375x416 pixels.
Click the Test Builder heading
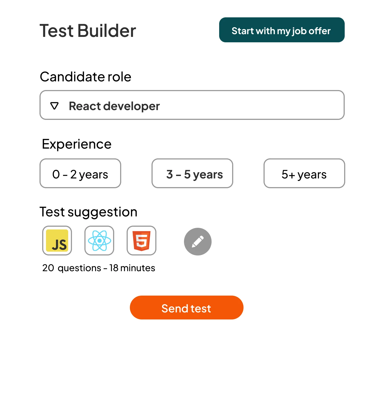88,31
